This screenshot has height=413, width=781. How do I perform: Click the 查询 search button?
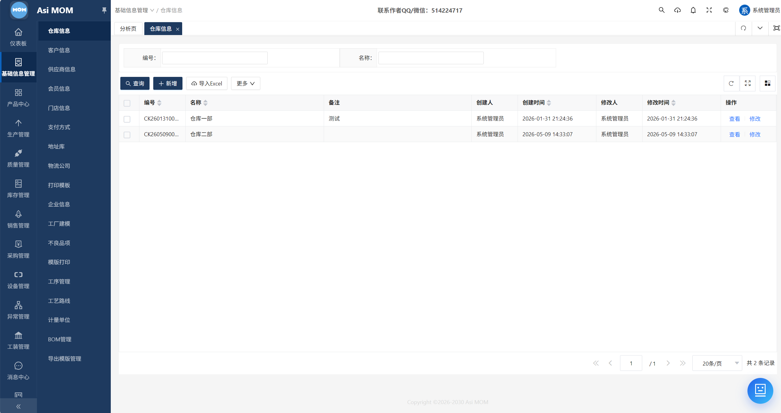tap(135, 83)
